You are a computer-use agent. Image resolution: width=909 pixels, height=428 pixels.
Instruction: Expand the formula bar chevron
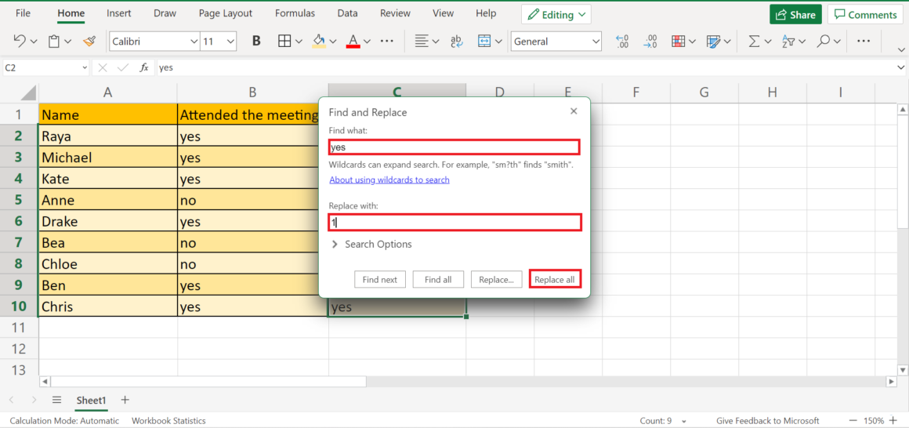point(901,68)
